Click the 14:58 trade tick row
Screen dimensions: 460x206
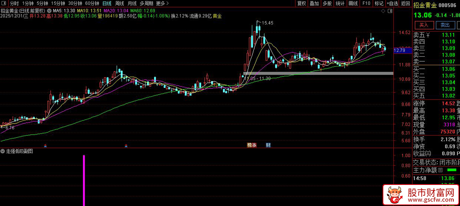tap(436, 178)
